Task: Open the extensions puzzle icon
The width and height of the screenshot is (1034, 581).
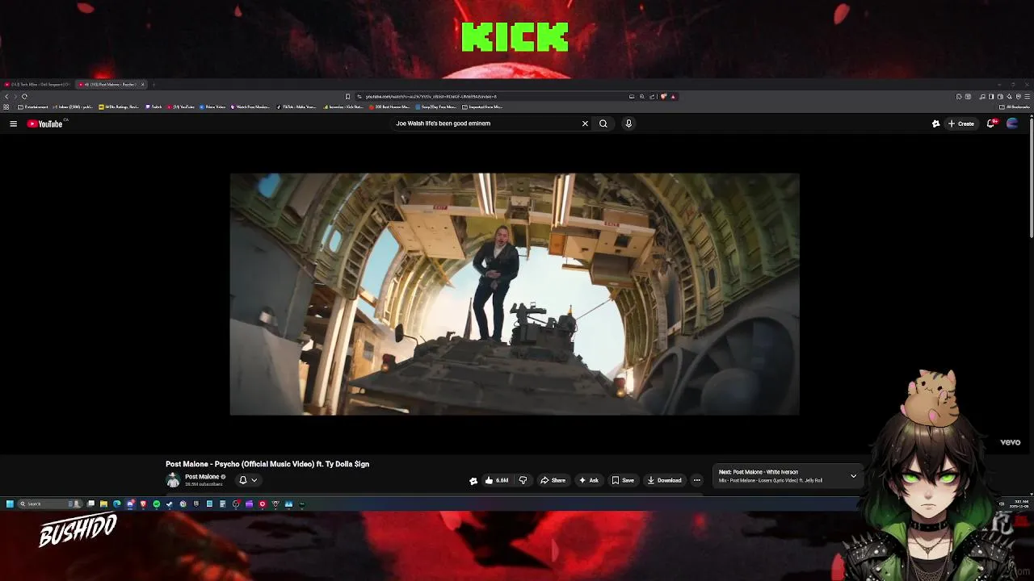Action: click(x=958, y=96)
